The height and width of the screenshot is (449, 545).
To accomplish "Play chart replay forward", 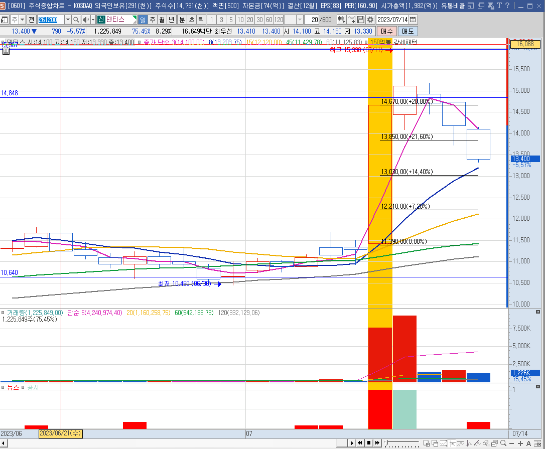I will [352, 443].
